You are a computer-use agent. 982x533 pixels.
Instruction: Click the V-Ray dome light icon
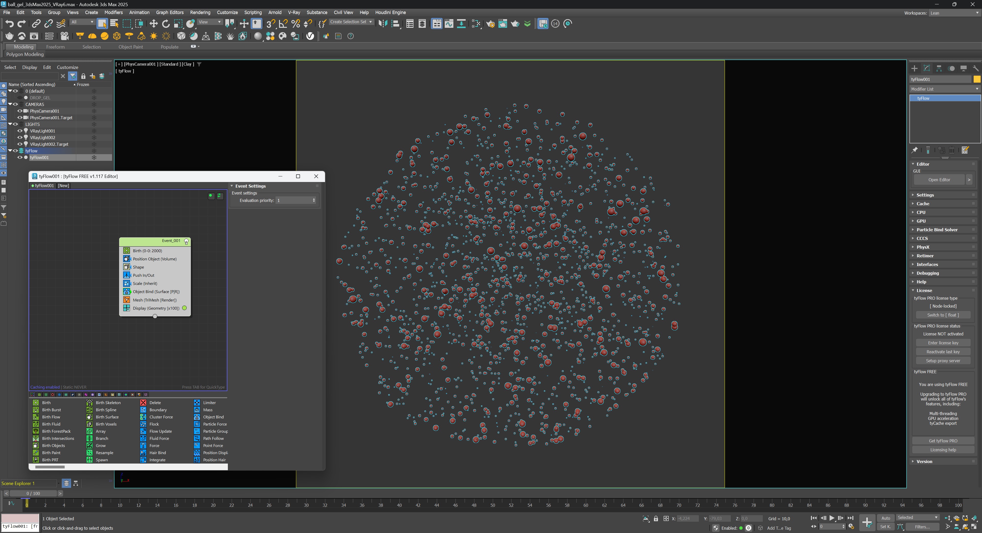(92, 36)
